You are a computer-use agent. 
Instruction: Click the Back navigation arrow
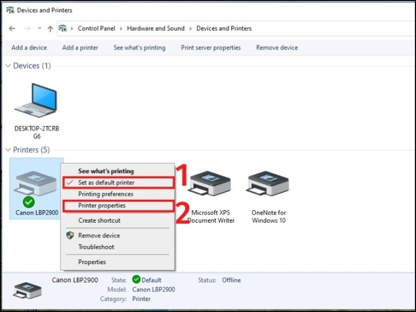coord(12,28)
